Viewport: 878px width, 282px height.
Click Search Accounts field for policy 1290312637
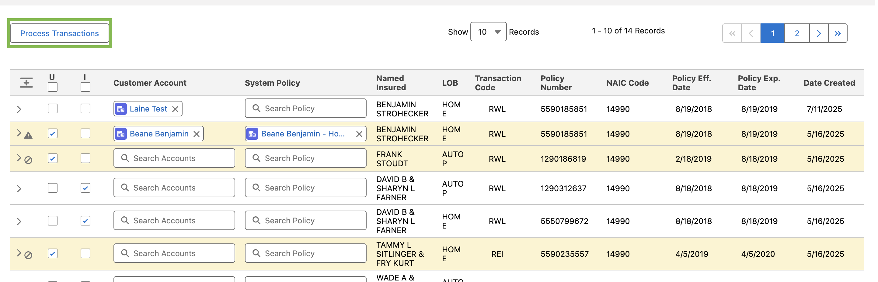pyautogui.click(x=174, y=188)
